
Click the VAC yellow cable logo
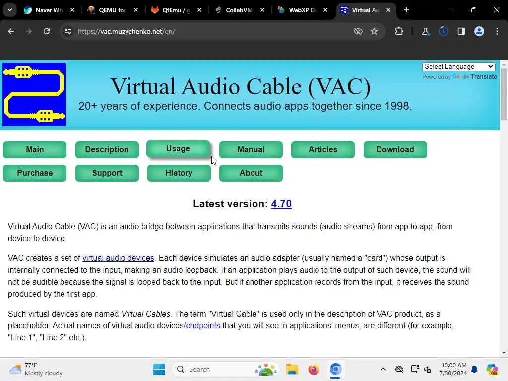(34, 94)
